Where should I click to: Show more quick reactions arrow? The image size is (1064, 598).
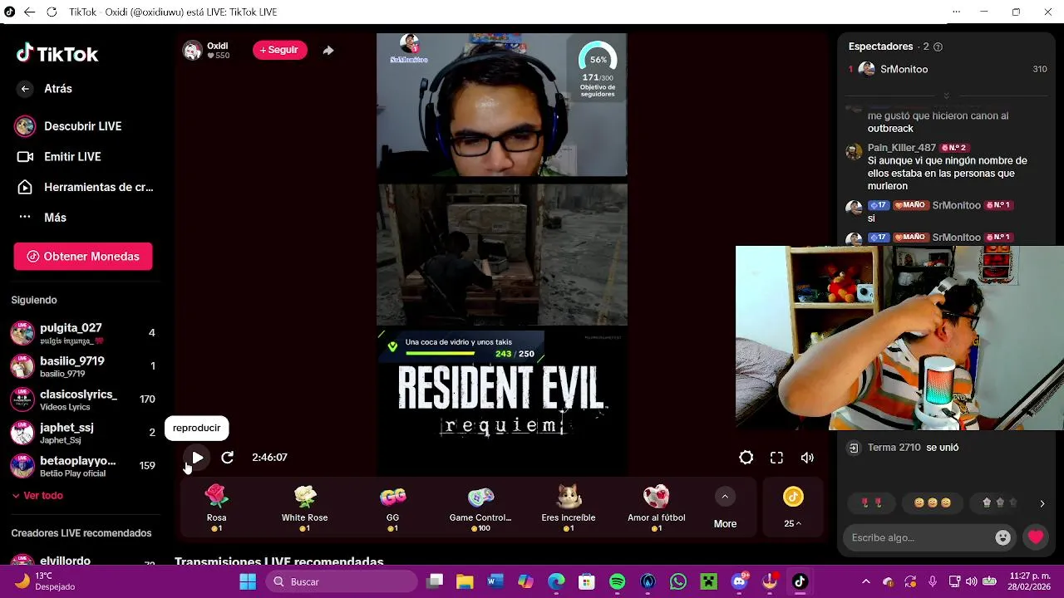click(1042, 503)
